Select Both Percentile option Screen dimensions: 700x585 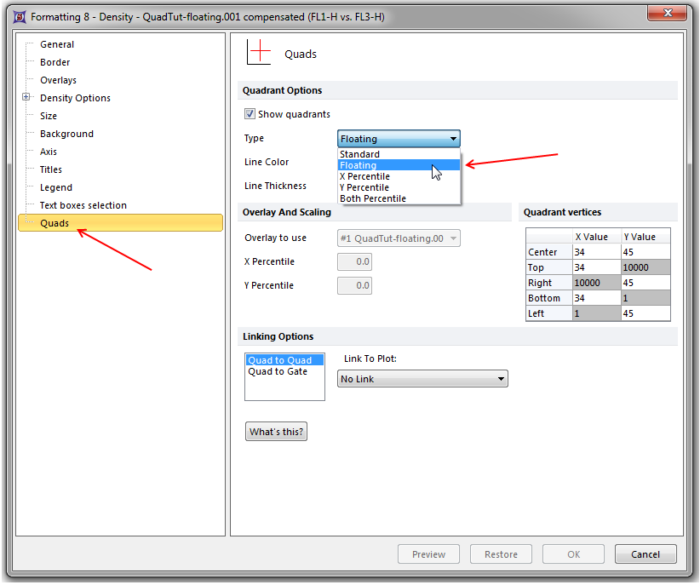coord(373,198)
